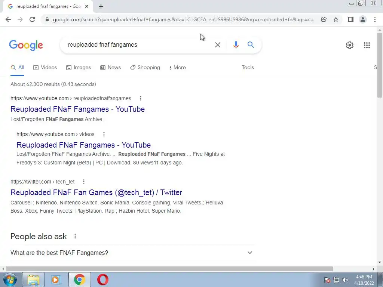The image size is (383, 287).
Task: Click the Lost/Forgotten FNaF Fangames Archive snippet
Action: tap(57, 119)
